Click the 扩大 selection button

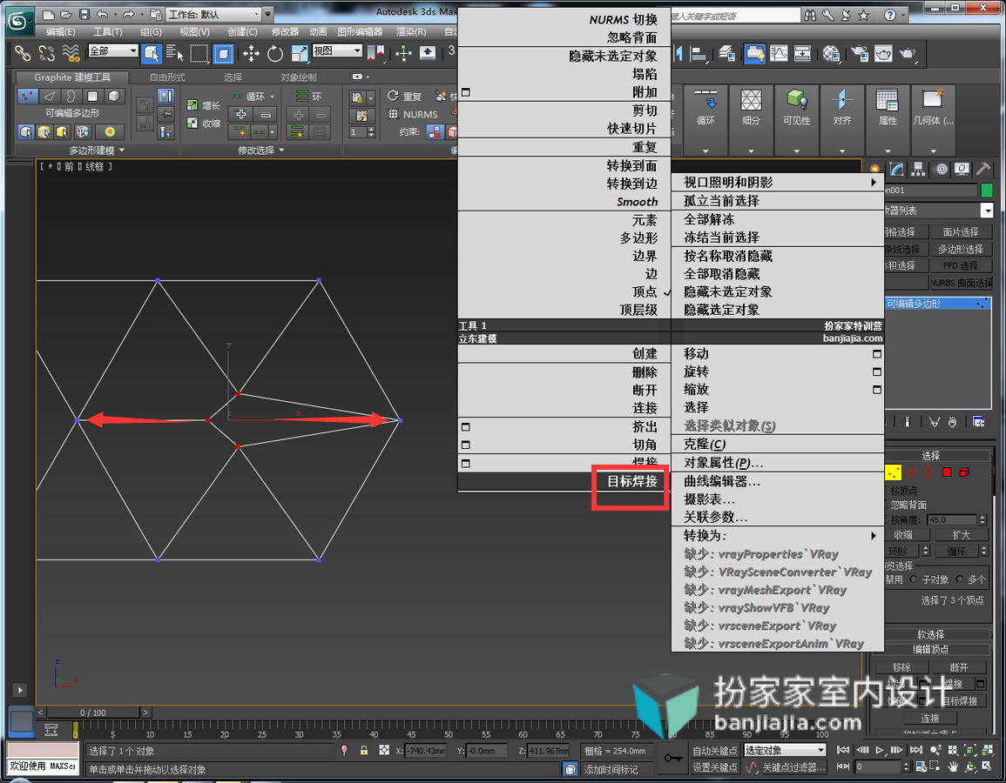961,535
